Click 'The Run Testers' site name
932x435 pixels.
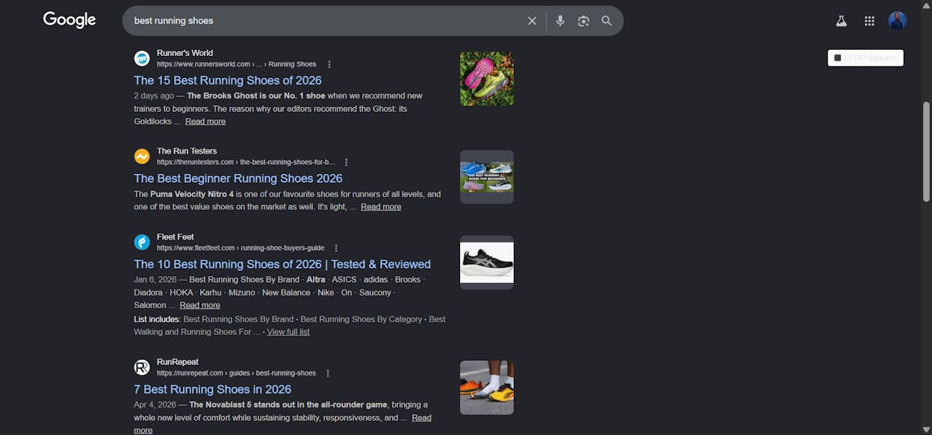coord(187,151)
